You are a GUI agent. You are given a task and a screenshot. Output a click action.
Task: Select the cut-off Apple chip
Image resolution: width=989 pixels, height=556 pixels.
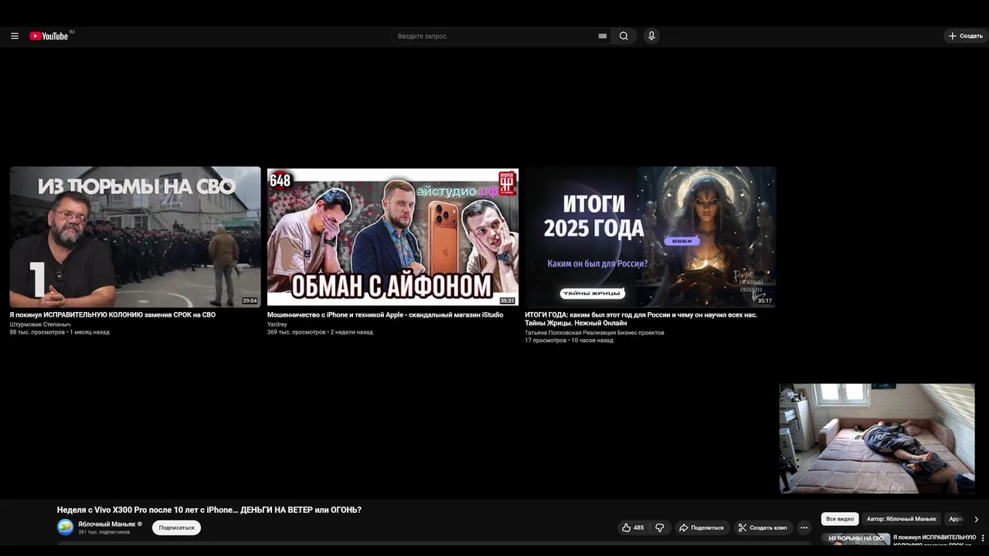click(956, 519)
